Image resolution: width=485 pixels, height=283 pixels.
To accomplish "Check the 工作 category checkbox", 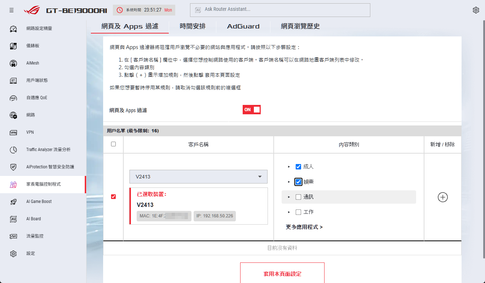I will point(298,212).
